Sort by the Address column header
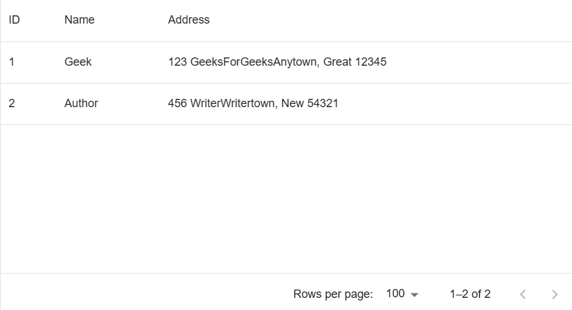The image size is (572, 310). coord(189,20)
